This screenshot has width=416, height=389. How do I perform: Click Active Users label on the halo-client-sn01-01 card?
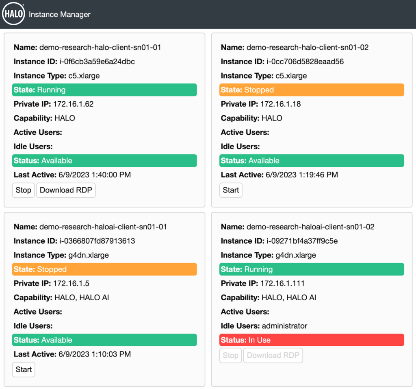(38, 132)
